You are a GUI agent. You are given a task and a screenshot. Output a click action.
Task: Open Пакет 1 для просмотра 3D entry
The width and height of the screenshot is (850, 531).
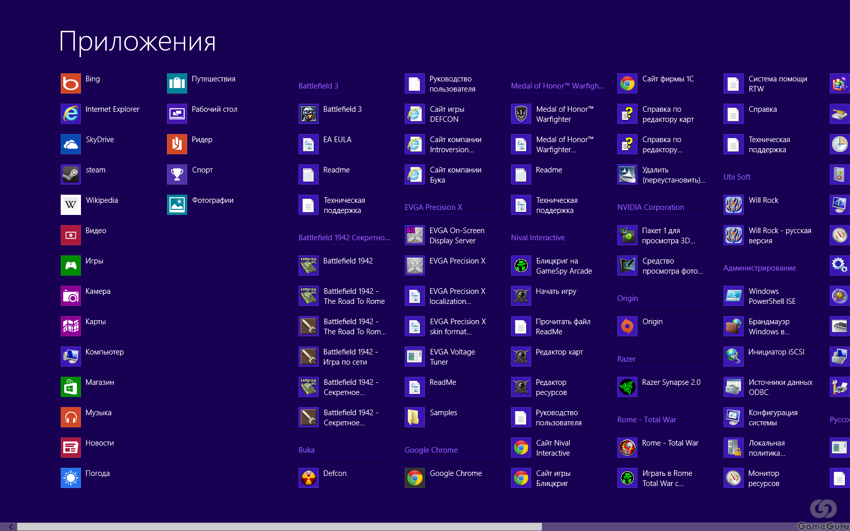tap(656, 235)
